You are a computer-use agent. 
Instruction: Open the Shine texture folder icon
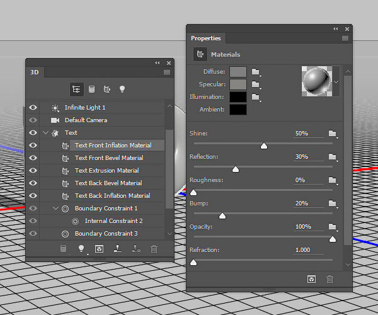coord(333,134)
